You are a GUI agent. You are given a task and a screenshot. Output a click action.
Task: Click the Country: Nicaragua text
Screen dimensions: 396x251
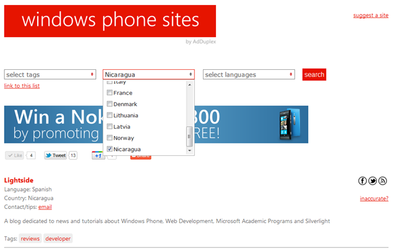[x=28, y=198]
